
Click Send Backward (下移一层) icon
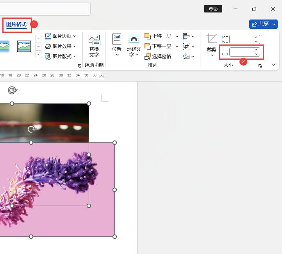click(x=148, y=46)
